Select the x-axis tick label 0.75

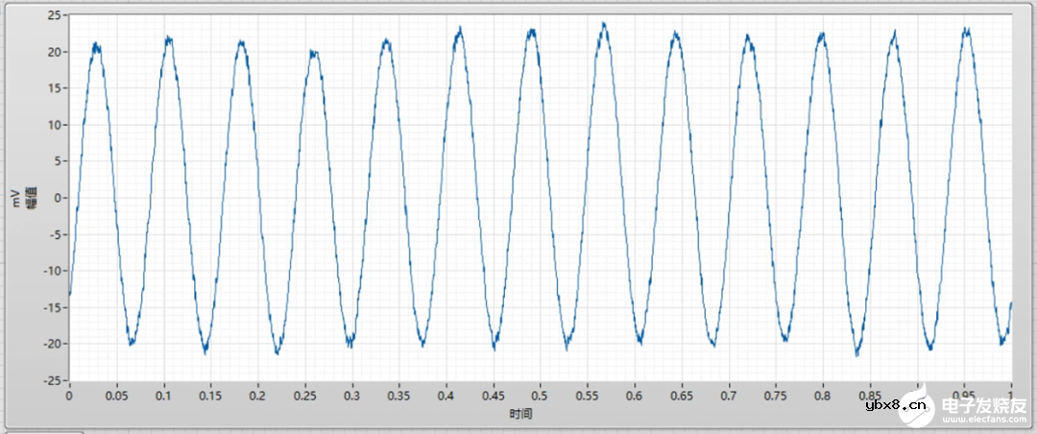click(x=775, y=395)
